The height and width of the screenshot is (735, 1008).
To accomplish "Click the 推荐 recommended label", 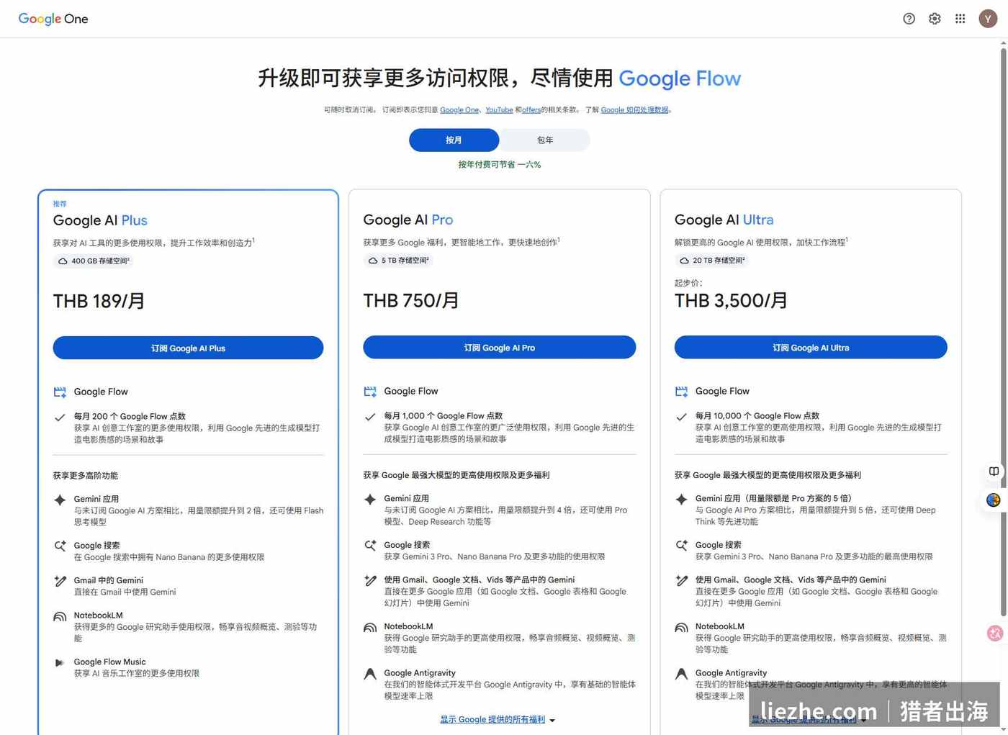I will 60,204.
